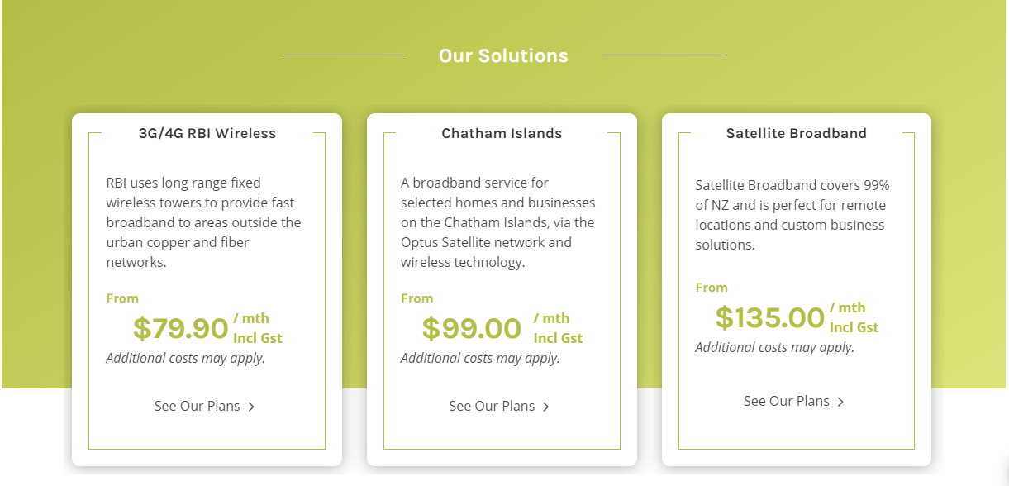
Task: Click Additional costs may apply under $79.90
Action: pyautogui.click(x=186, y=358)
